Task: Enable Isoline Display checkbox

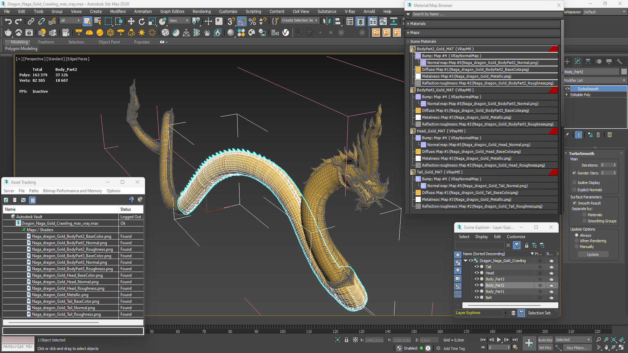Action: [574, 183]
